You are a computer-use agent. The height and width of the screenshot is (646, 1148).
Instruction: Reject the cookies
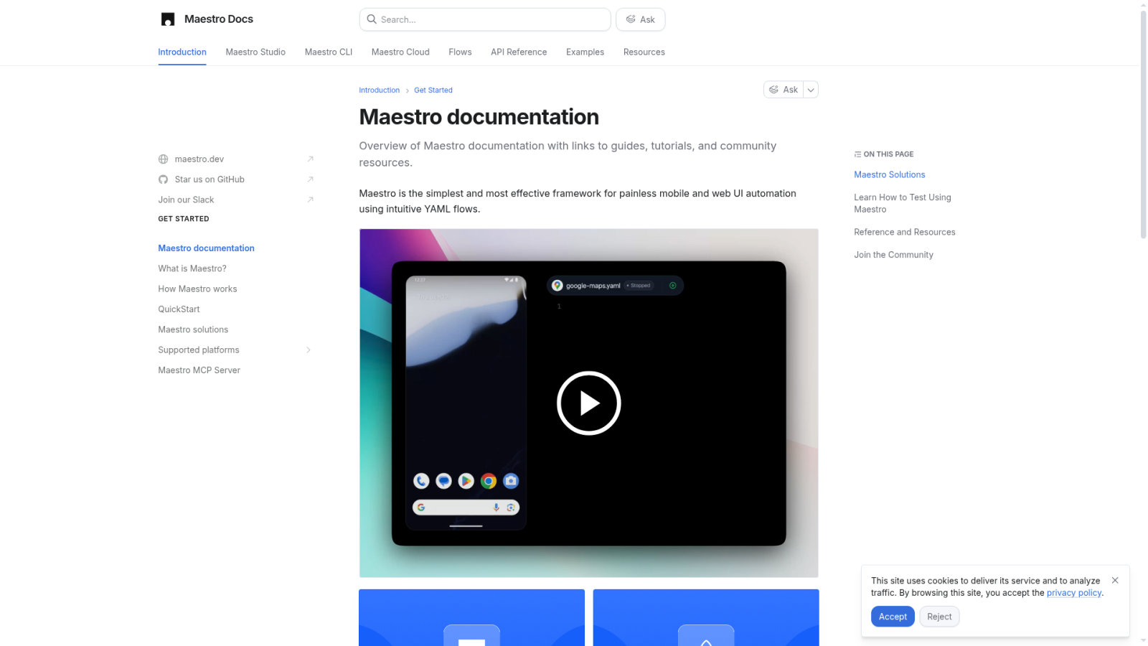point(939,617)
